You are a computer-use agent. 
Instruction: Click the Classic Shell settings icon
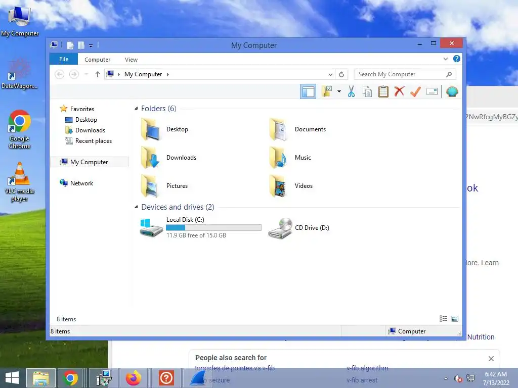point(452,91)
